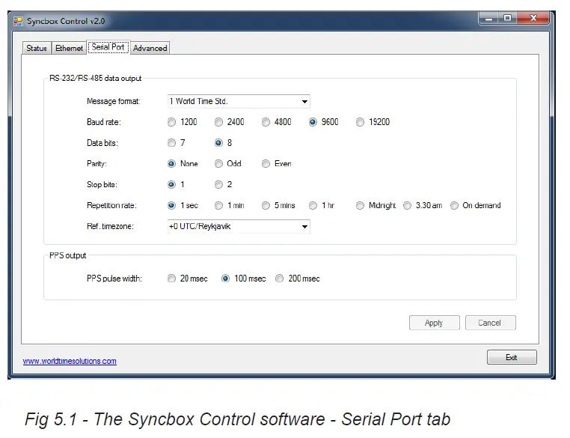Select the Serial Port tab

coord(108,47)
